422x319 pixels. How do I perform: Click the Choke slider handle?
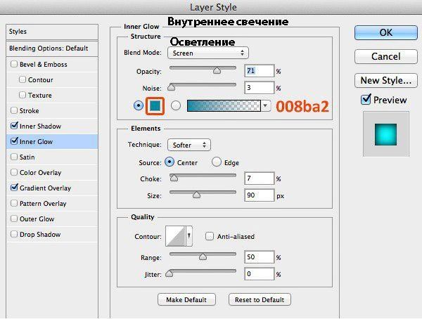click(x=174, y=178)
